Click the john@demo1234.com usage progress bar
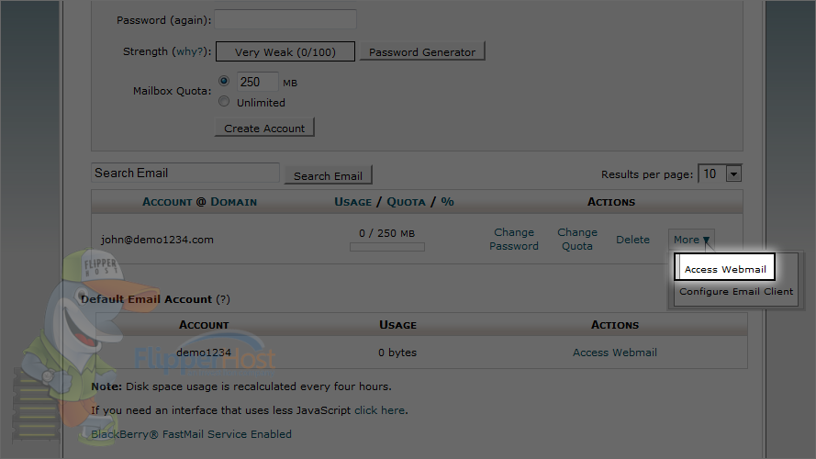 tap(387, 247)
